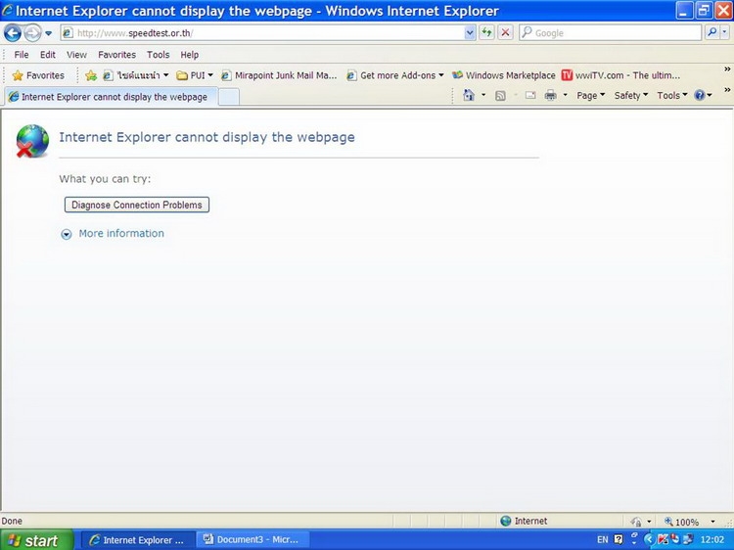
Task: Click the language bar help icon
Action: tap(619, 539)
